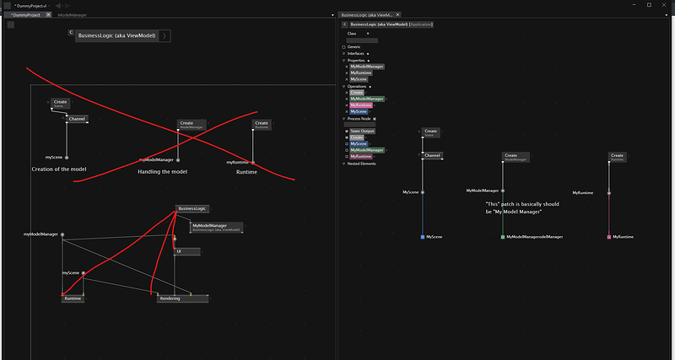Viewport: 675px width, 360px height.
Task: Click the pink MyRuntime output pin
Action: [608, 237]
